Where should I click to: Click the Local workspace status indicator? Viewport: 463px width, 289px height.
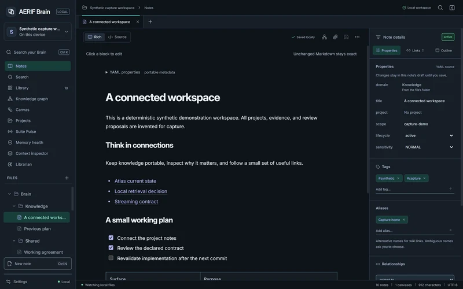416,8
